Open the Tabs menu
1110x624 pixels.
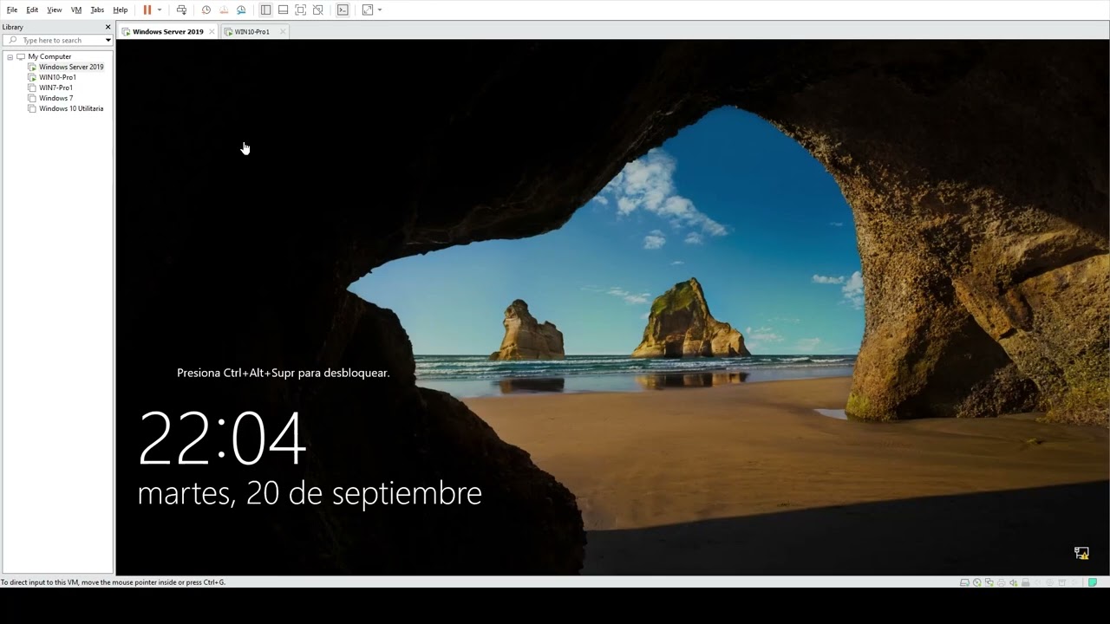click(x=97, y=10)
